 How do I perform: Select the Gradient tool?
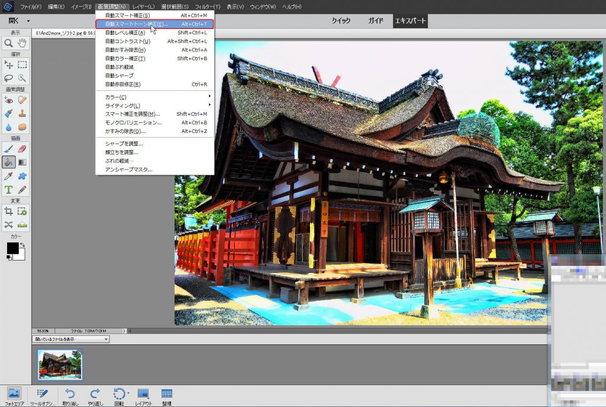[22, 162]
